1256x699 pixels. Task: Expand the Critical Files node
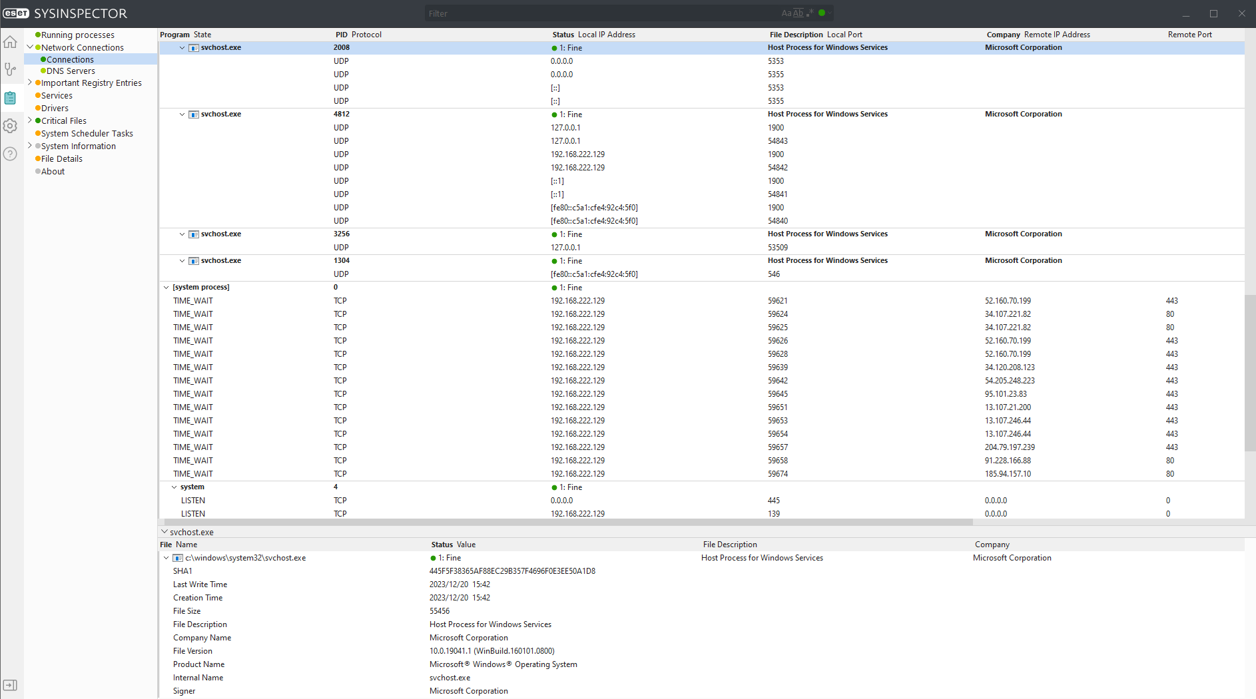coord(30,120)
